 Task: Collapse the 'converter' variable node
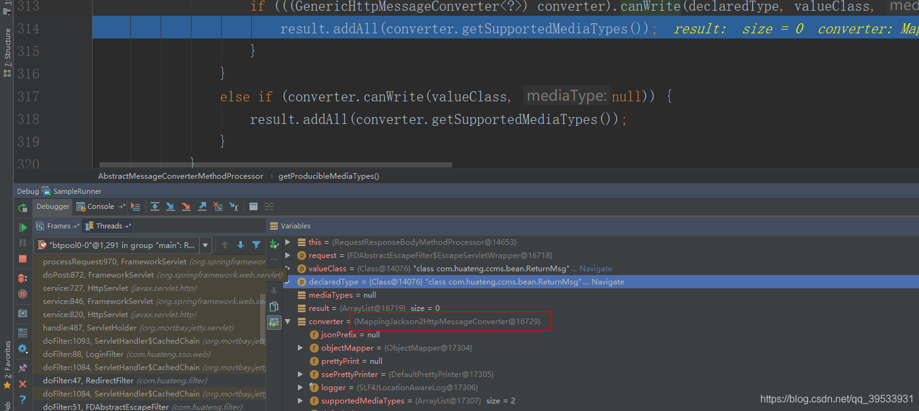[288, 321]
